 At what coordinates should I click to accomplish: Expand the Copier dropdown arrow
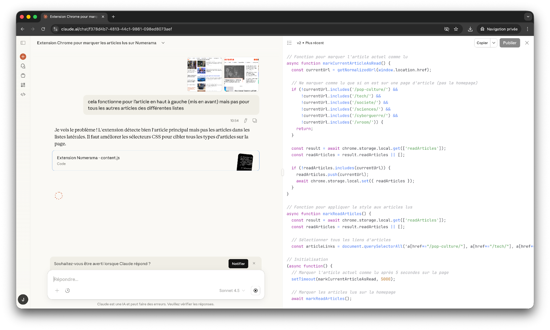coord(494,43)
